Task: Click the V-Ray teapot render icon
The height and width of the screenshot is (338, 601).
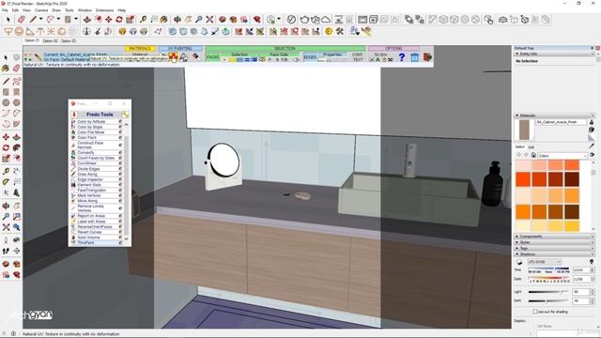Action: pyautogui.click(x=304, y=19)
